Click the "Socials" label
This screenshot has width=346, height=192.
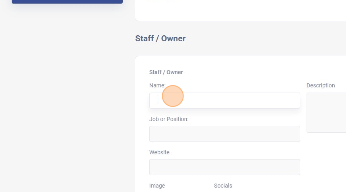[223, 186]
